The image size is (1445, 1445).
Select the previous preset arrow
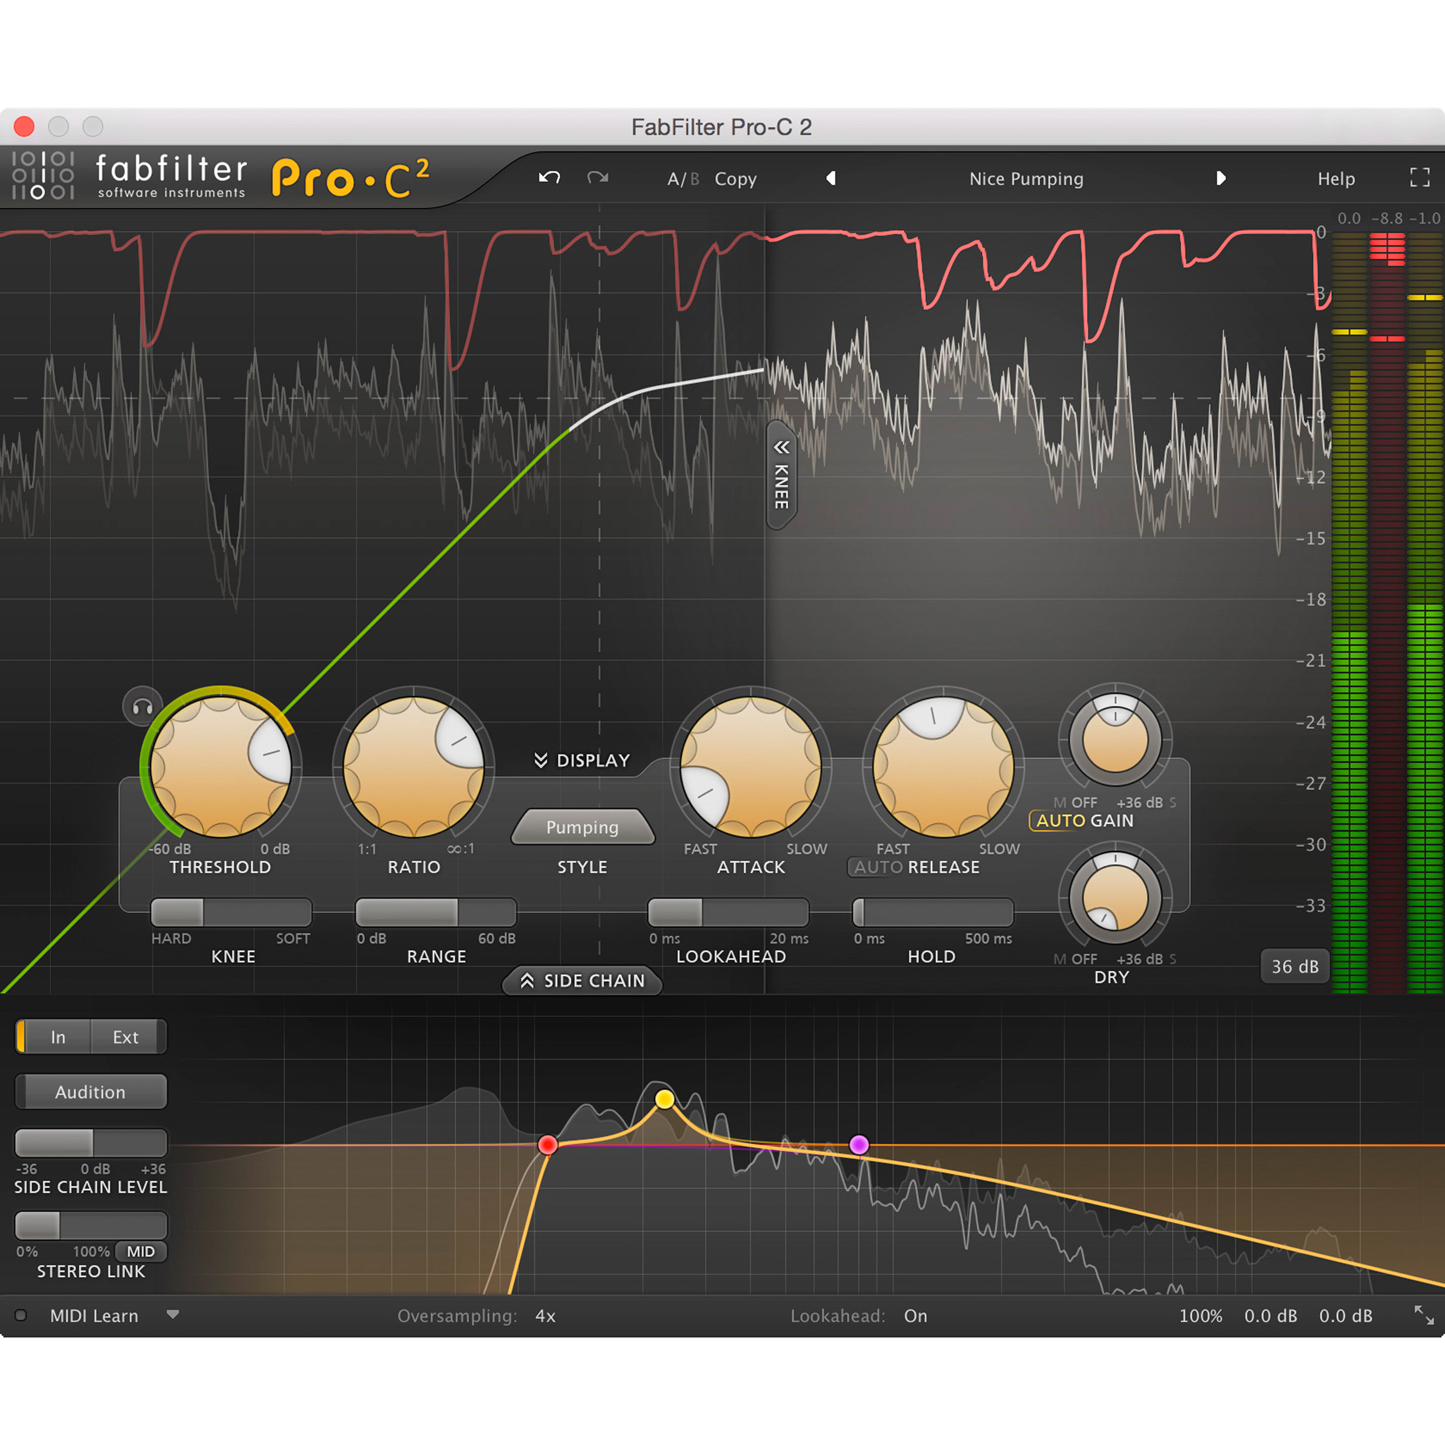(831, 178)
